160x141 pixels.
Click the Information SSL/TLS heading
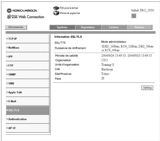pyautogui.click(x=68, y=37)
